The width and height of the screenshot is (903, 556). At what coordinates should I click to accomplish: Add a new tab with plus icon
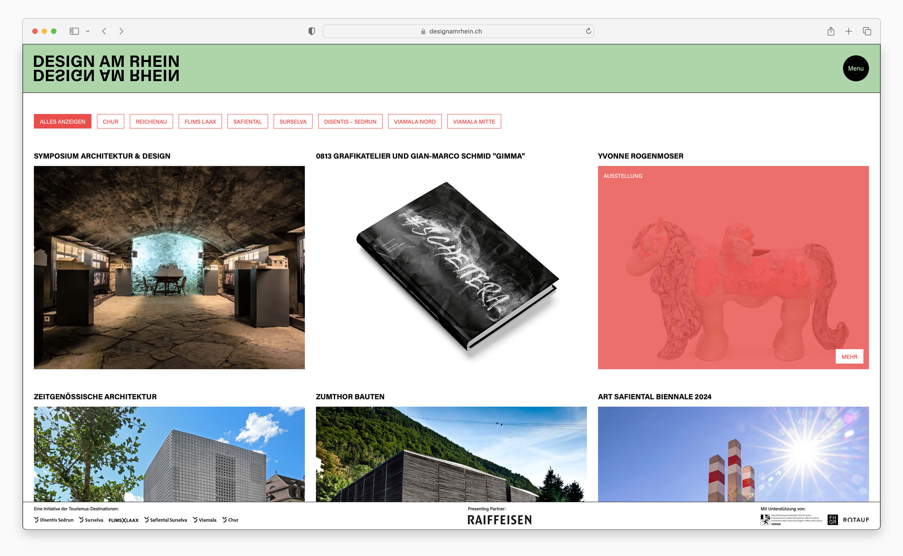pos(848,31)
